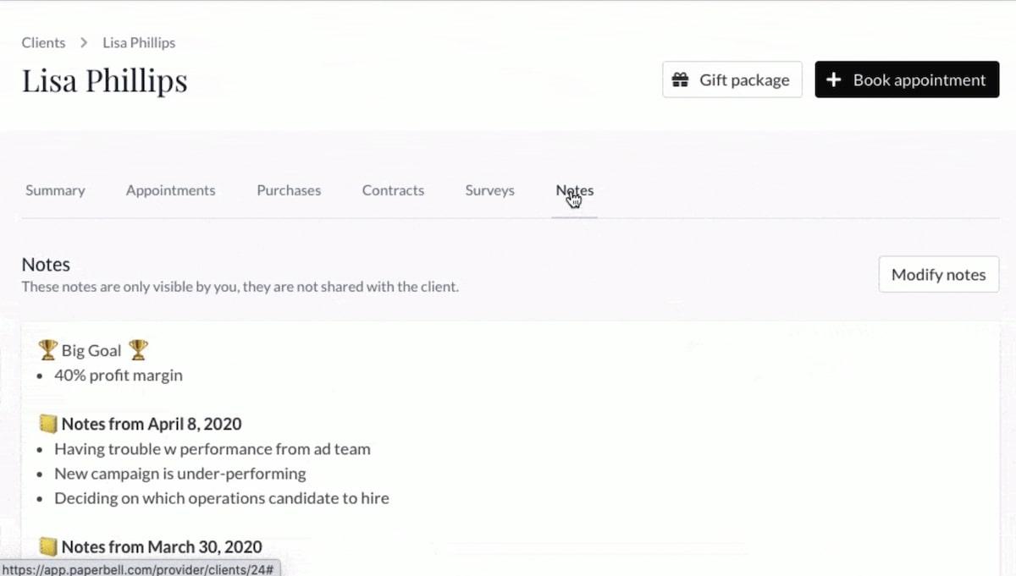The height and width of the screenshot is (576, 1016).
Task: Select the Notes tab
Action: point(575,191)
